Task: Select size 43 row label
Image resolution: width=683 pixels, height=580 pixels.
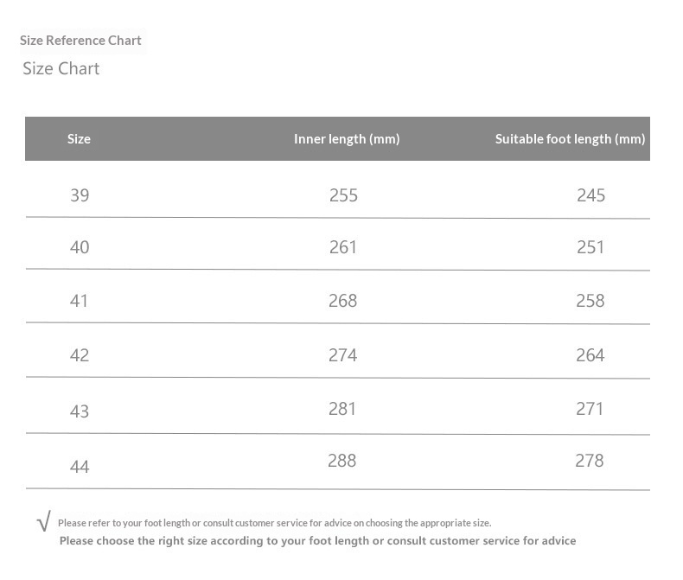Action: (80, 411)
